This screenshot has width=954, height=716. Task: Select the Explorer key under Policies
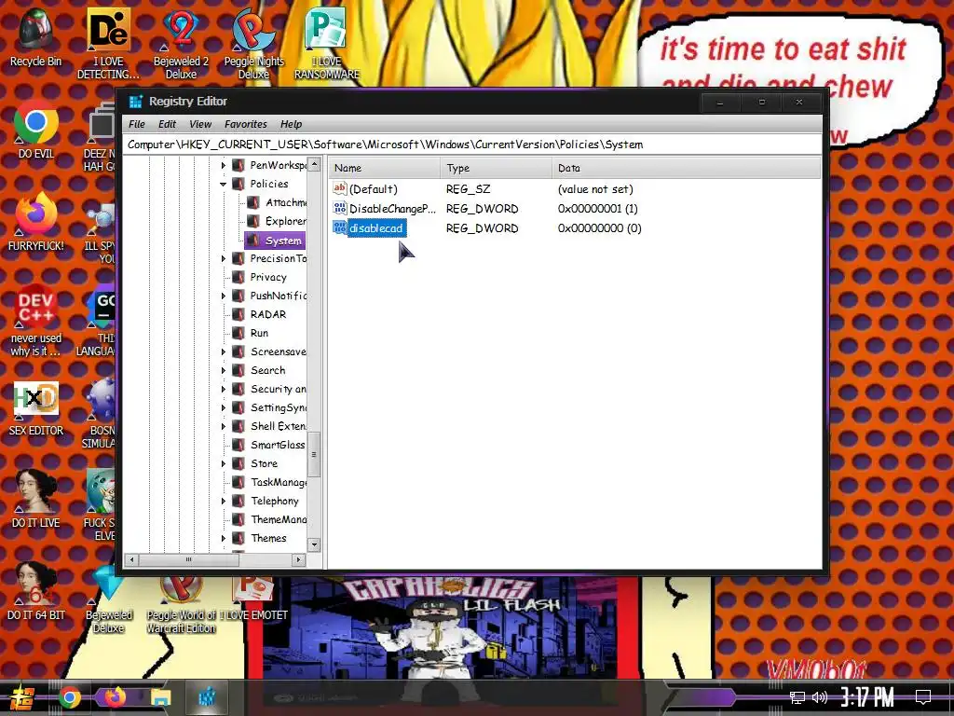[x=277, y=221]
